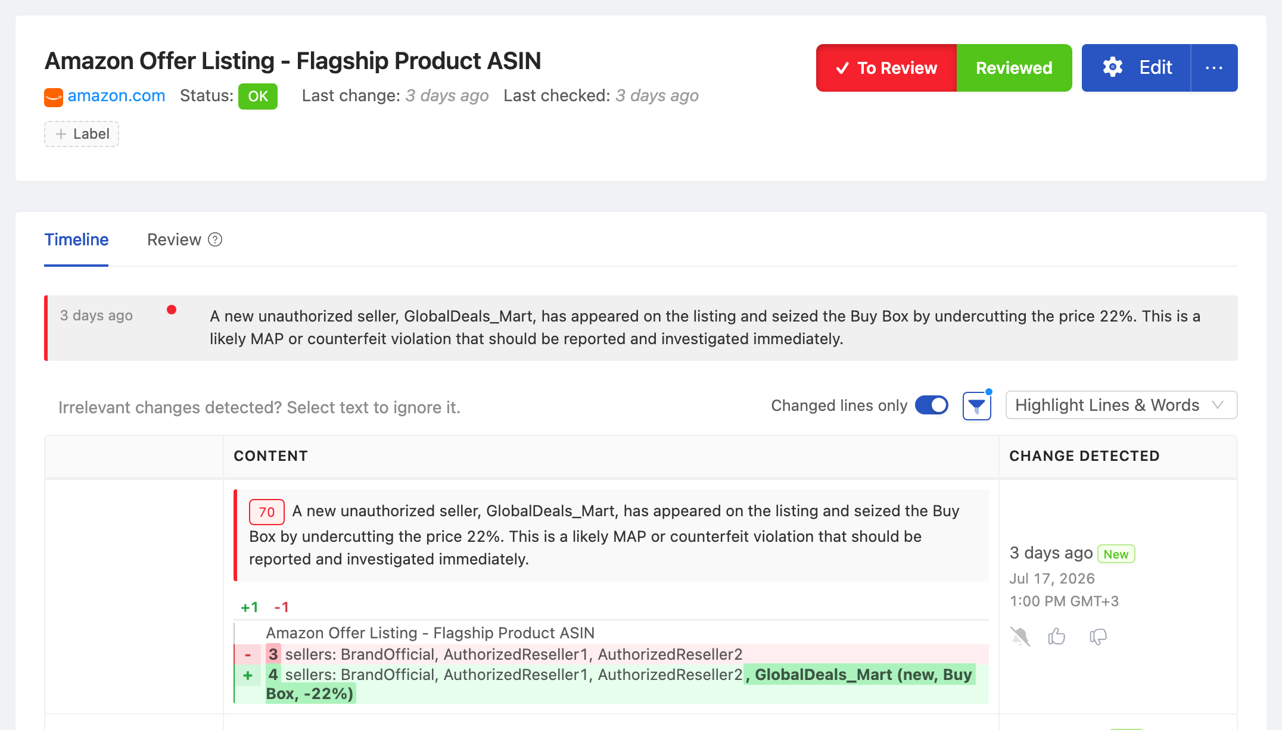Add a Label to this job
Viewport: 1282px width, 730px height.
click(x=82, y=134)
